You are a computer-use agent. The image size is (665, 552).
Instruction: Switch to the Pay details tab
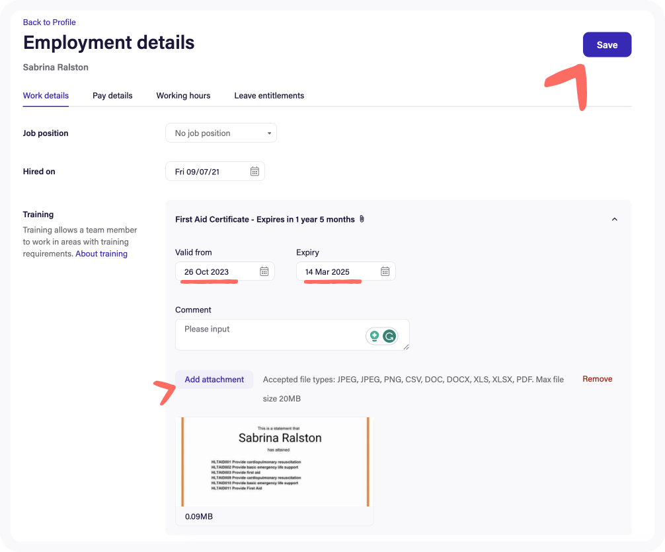(112, 96)
